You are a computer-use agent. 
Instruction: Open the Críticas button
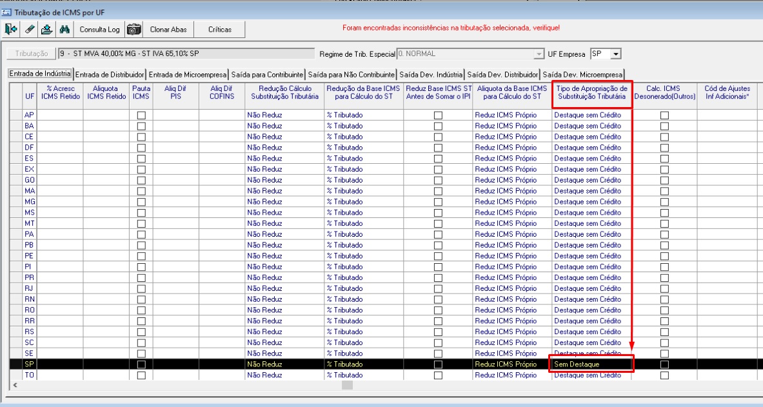pyautogui.click(x=219, y=29)
